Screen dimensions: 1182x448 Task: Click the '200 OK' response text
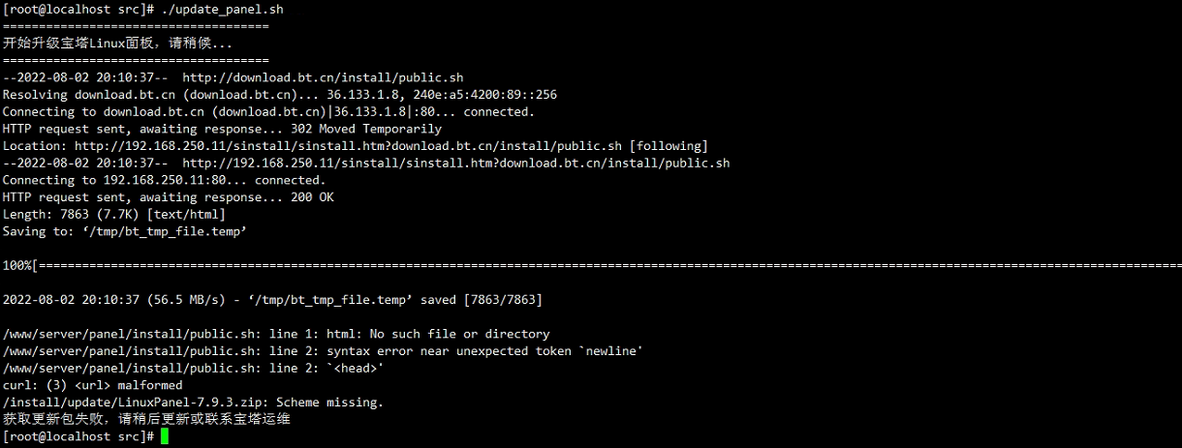pos(312,197)
